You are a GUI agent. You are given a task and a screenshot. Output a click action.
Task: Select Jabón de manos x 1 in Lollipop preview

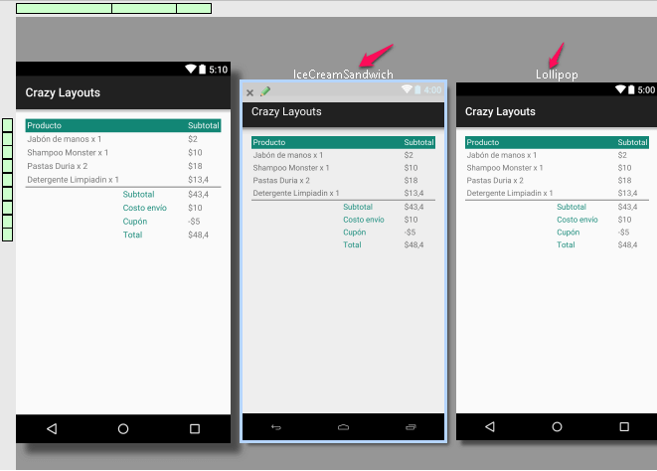(x=502, y=155)
